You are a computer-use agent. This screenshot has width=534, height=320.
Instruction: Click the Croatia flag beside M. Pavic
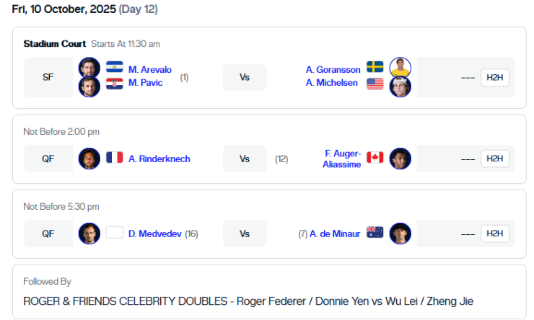click(115, 83)
